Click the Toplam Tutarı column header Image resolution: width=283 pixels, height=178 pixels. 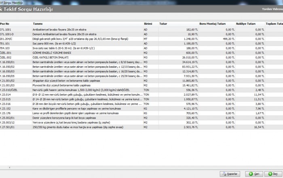(x=274, y=24)
